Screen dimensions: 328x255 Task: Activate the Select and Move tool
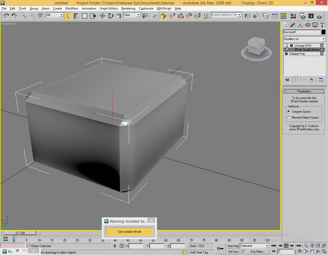click(102, 16)
